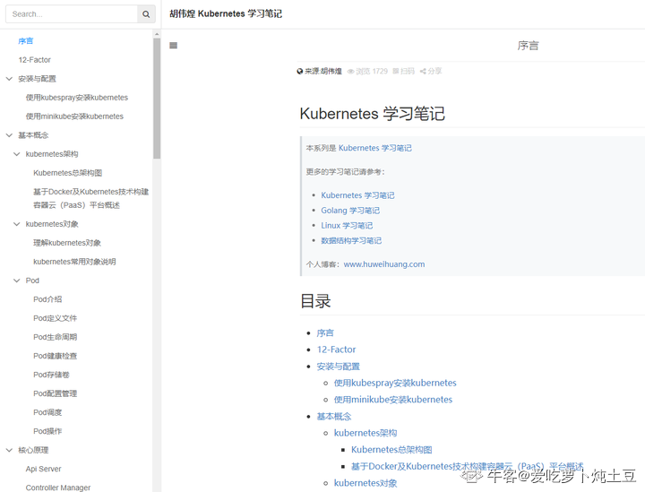Focus the Search input field
The width and height of the screenshot is (645, 492).
tap(72, 14)
